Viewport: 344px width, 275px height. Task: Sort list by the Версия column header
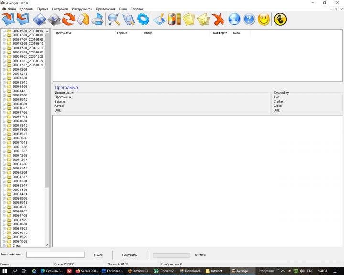[122, 33]
